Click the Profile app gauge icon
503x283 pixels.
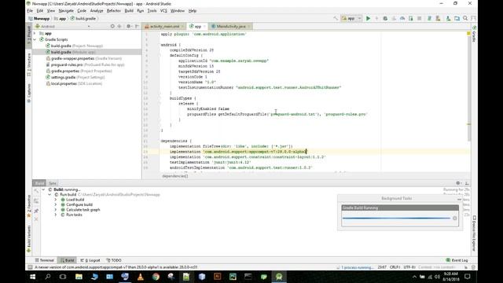[x=402, y=19]
